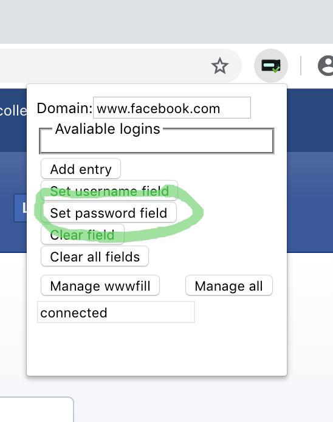Open the Chrome profile avatar
Viewport: 333px width, 422px height.
coord(326,66)
